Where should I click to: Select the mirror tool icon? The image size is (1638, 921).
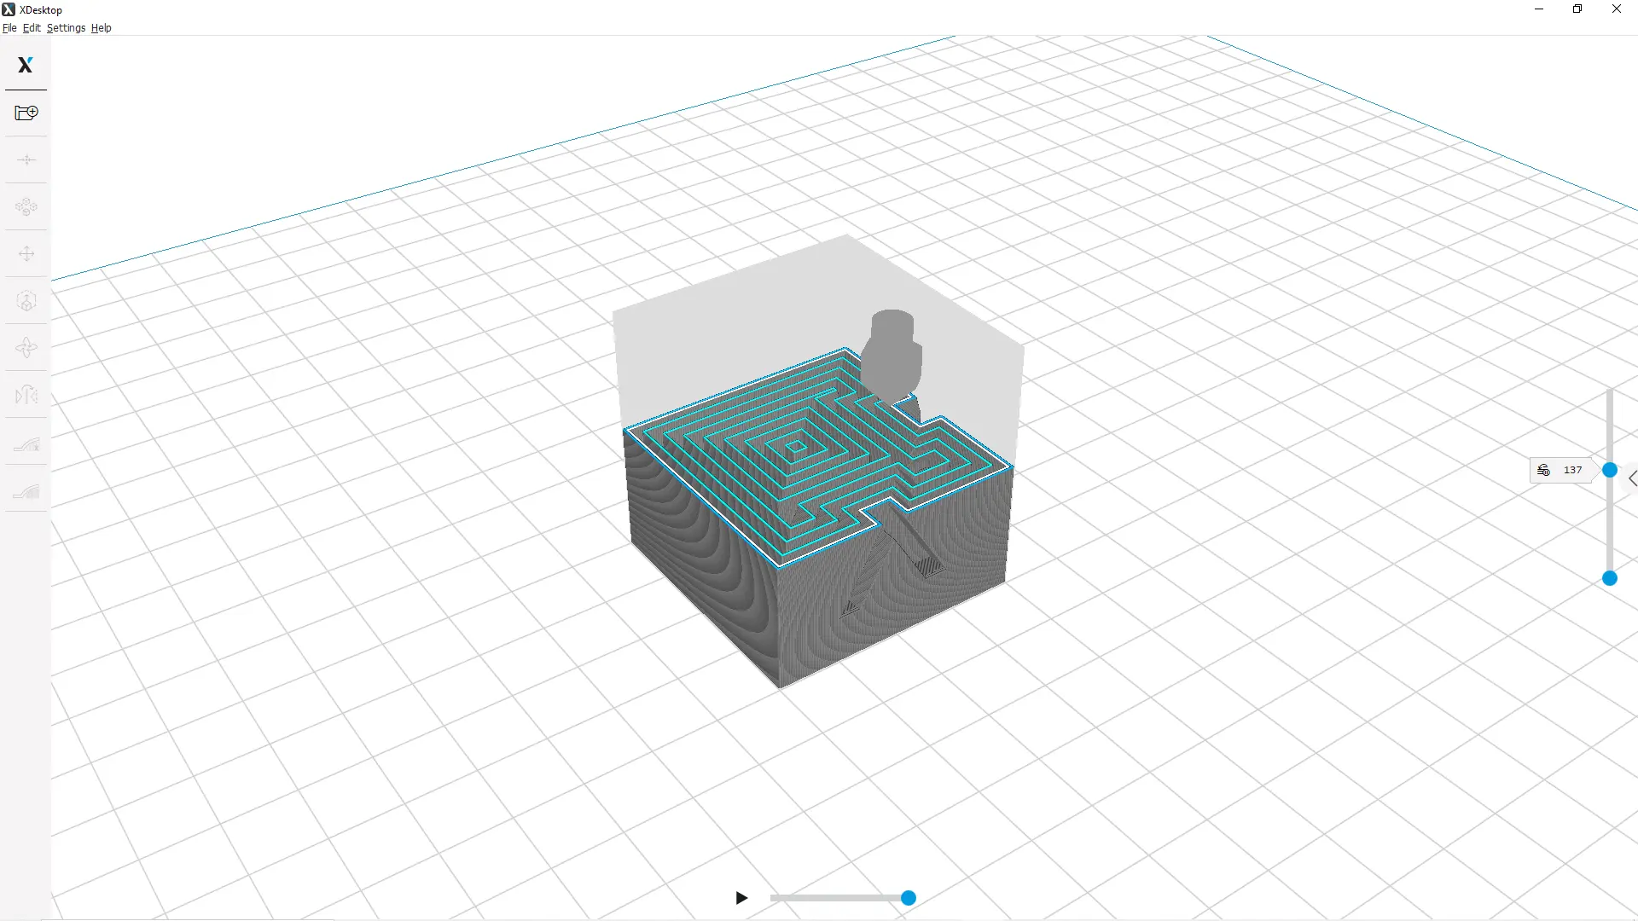click(26, 395)
